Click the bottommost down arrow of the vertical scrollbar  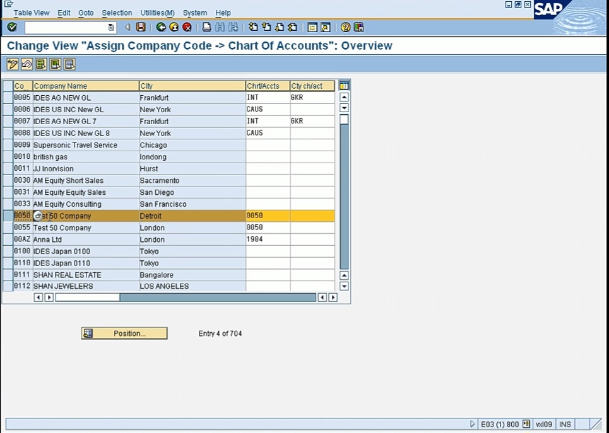[x=344, y=286]
